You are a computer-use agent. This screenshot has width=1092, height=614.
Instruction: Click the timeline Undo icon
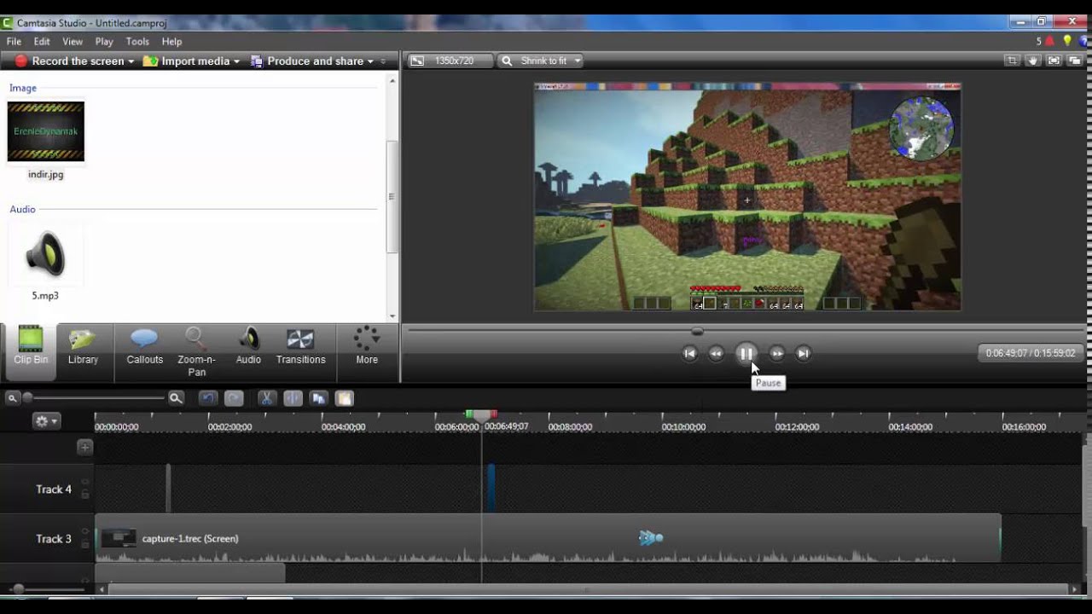[x=207, y=398]
